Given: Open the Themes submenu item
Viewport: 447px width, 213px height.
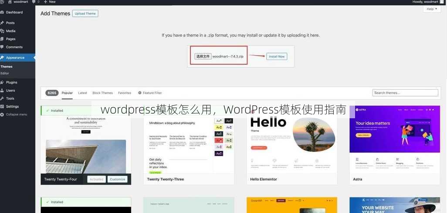Looking at the screenshot, I should (7, 67).
